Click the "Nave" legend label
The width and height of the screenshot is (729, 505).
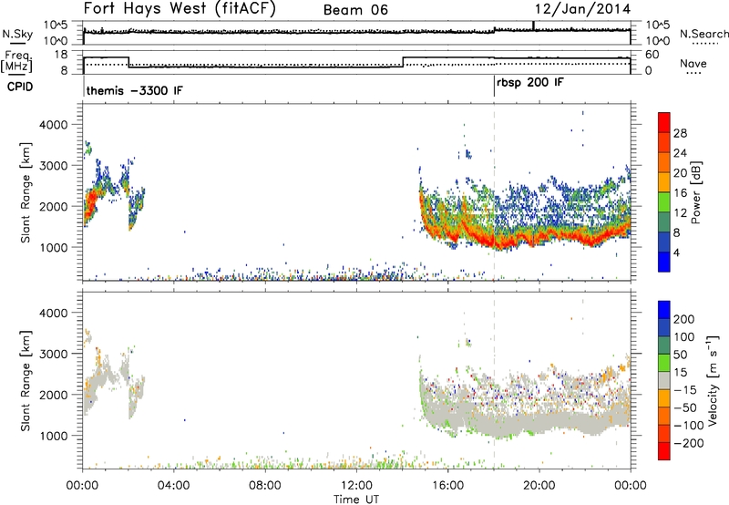click(693, 64)
